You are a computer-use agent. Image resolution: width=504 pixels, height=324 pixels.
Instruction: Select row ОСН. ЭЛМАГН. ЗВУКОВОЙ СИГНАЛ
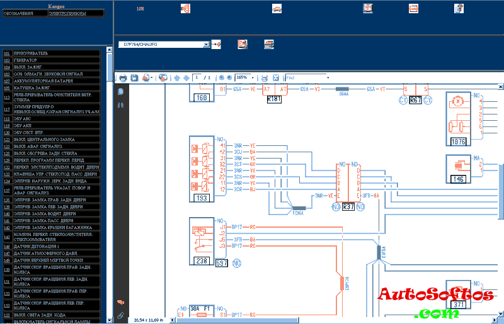52,74
